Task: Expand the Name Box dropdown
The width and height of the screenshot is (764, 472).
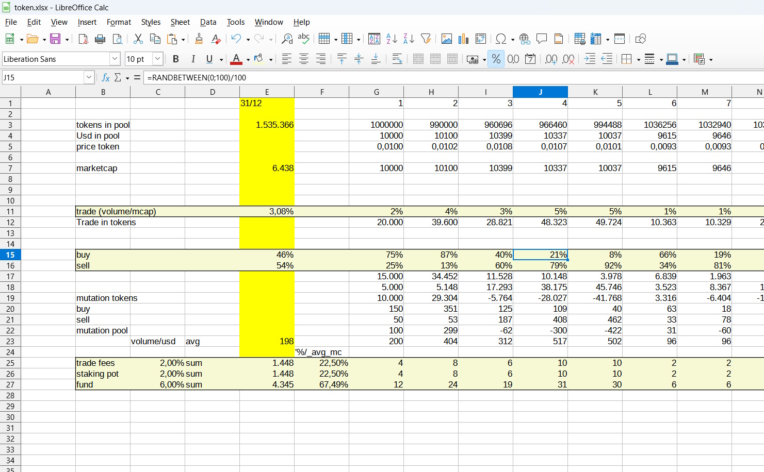Action: click(x=89, y=77)
